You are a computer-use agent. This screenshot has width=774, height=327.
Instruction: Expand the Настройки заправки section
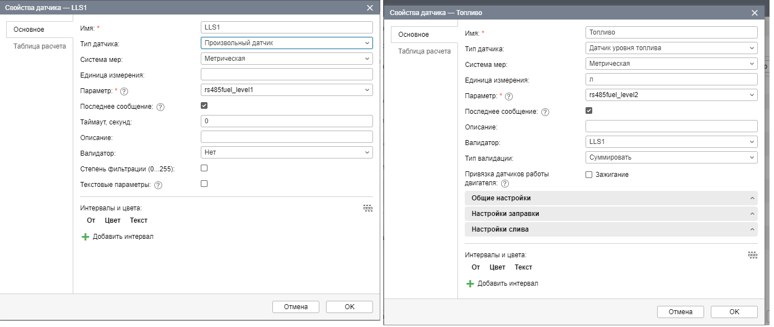pyautogui.click(x=611, y=214)
